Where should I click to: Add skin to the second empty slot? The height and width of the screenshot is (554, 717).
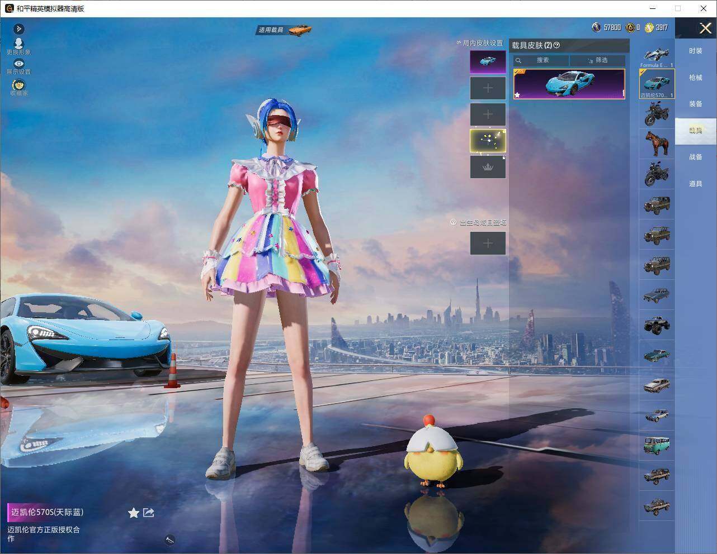[x=488, y=114]
